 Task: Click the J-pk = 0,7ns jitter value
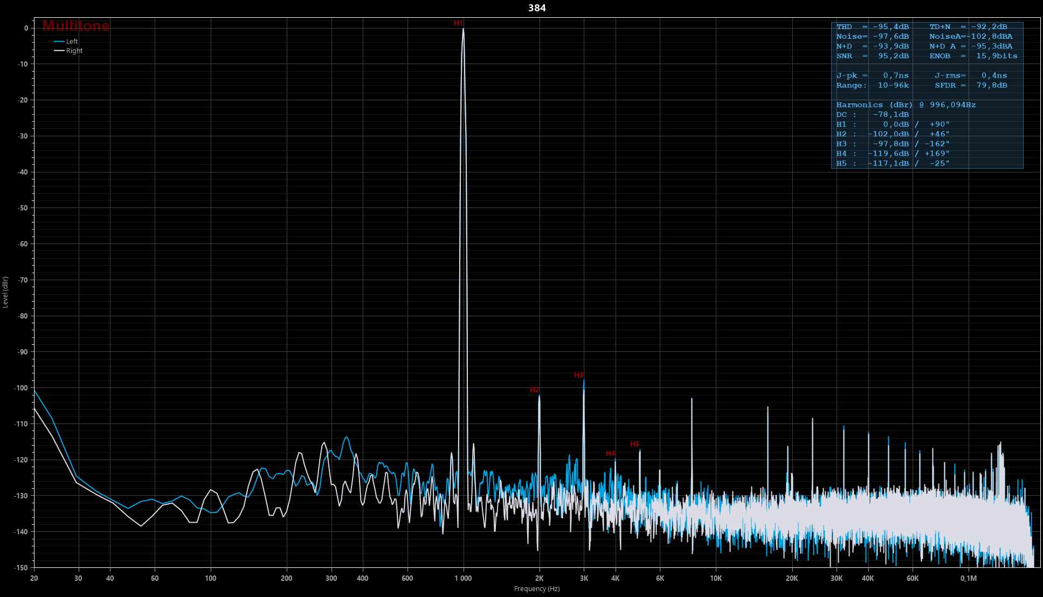[x=873, y=75]
